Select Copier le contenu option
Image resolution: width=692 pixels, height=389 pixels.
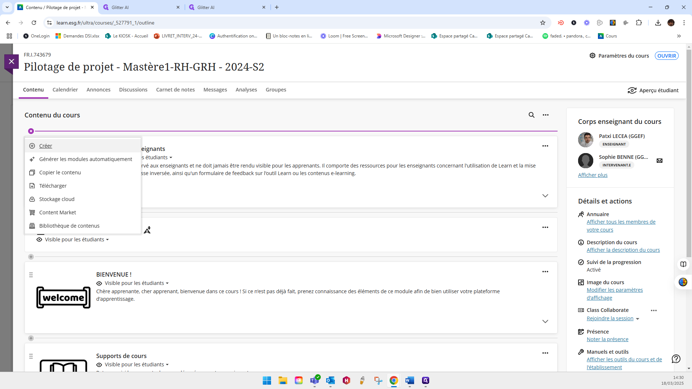(x=83, y=173)
